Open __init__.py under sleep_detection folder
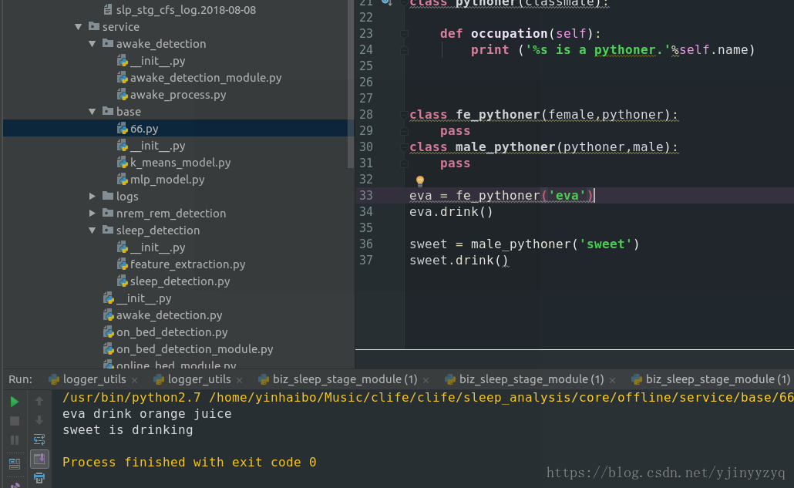This screenshot has width=794, height=488. coord(157,247)
